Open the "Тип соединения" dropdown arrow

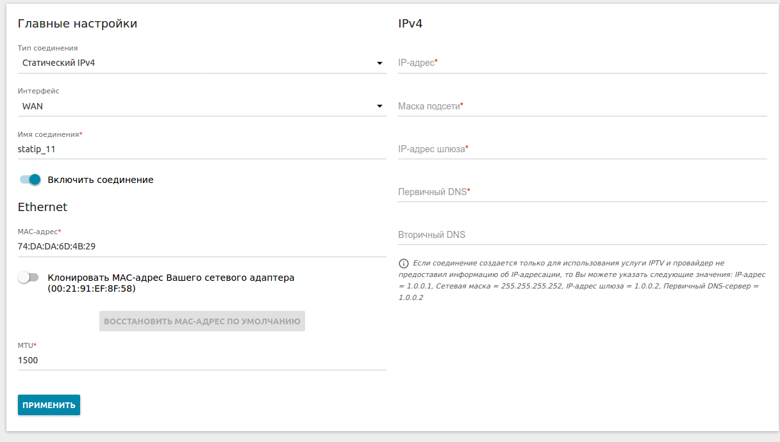(379, 63)
